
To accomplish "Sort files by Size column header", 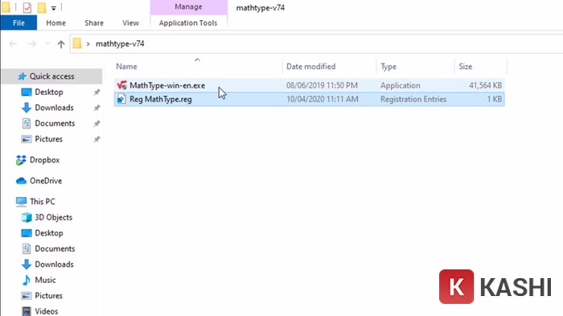I will pyautogui.click(x=466, y=67).
